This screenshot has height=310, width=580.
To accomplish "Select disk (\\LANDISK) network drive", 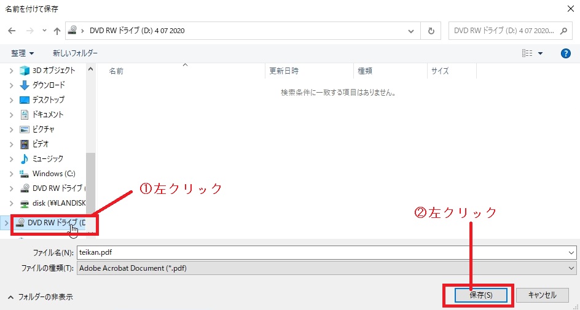I will pyautogui.click(x=58, y=203).
